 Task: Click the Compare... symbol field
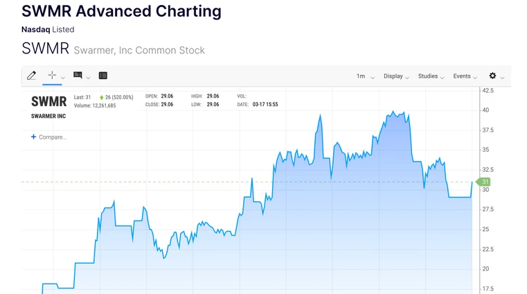[x=53, y=137]
